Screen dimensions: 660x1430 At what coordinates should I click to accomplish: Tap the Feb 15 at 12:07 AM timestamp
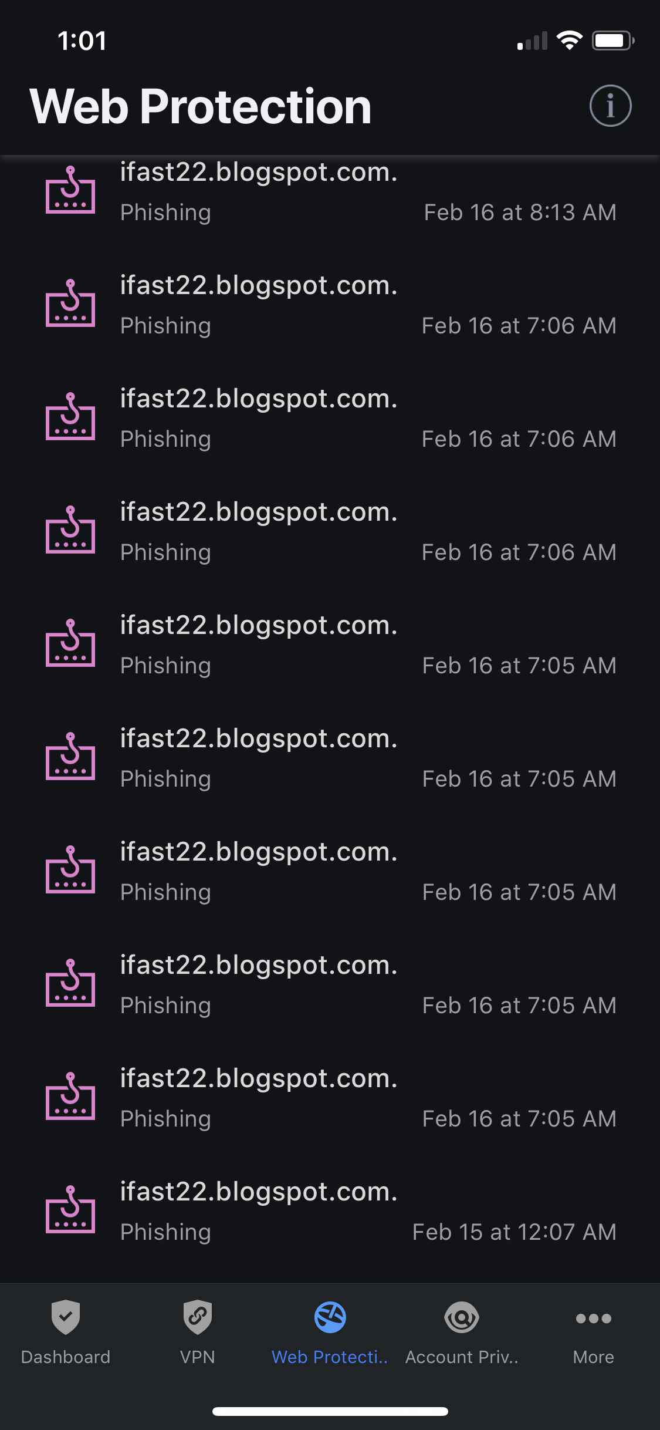[515, 1232]
